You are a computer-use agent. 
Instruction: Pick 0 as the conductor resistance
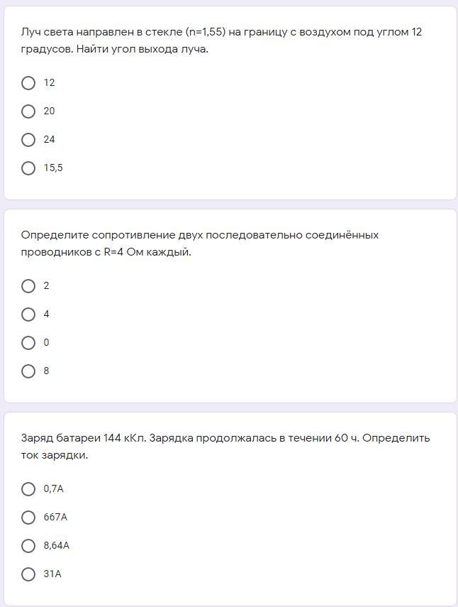pyautogui.click(x=28, y=343)
